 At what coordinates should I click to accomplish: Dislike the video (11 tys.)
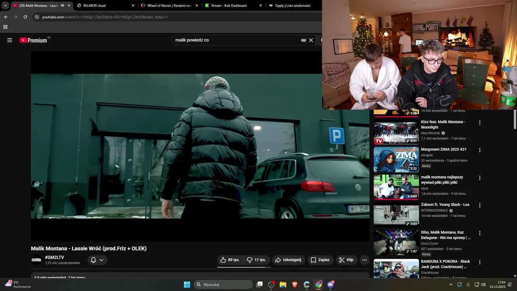(256, 260)
